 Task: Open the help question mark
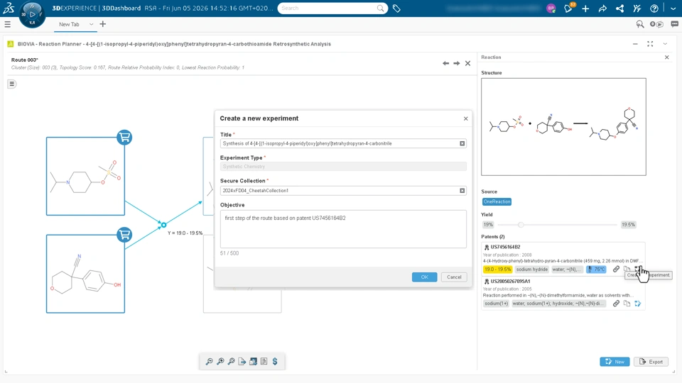point(654,9)
